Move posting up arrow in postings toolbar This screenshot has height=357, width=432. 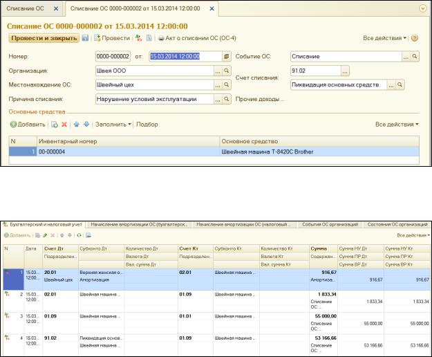(62, 235)
